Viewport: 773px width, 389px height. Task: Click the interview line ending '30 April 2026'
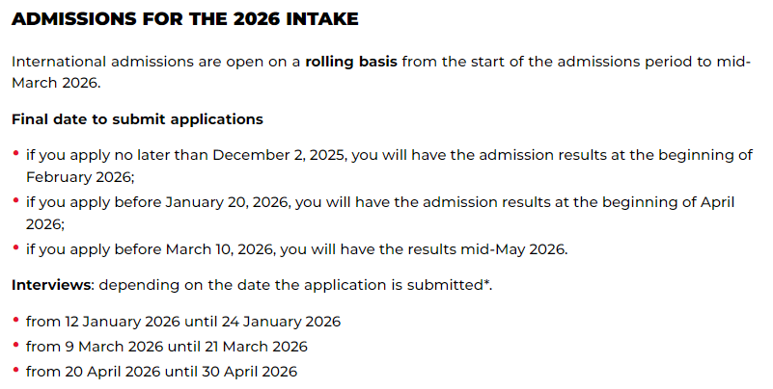tap(162, 372)
